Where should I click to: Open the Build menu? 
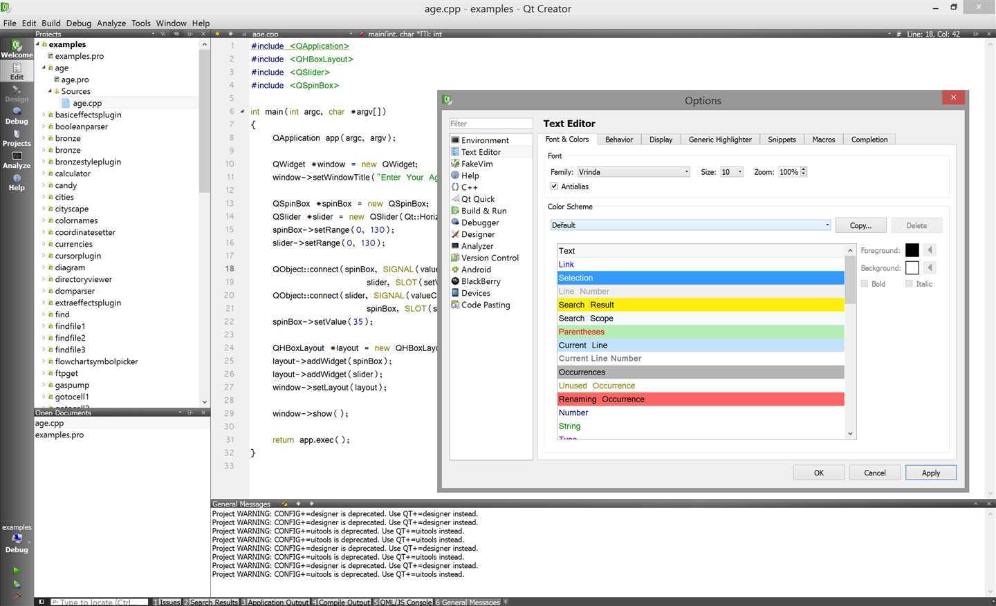(51, 23)
